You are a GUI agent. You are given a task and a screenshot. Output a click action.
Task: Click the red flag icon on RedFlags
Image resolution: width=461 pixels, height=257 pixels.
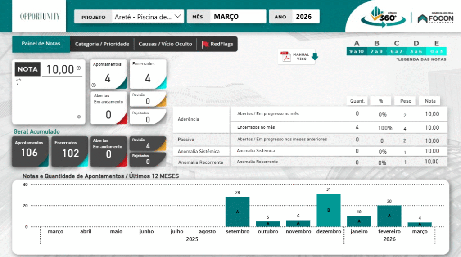pos(205,44)
